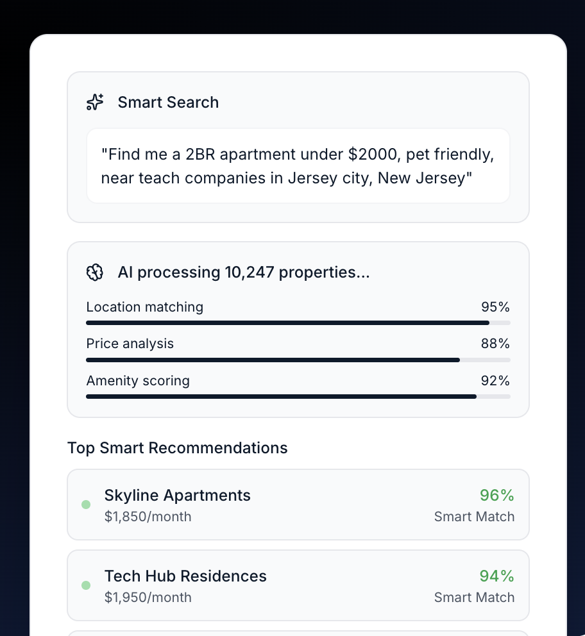The width and height of the screenshot is (585, 636).
Task: Click the Amenity scoring progress bar
Action: click(298, 396)
